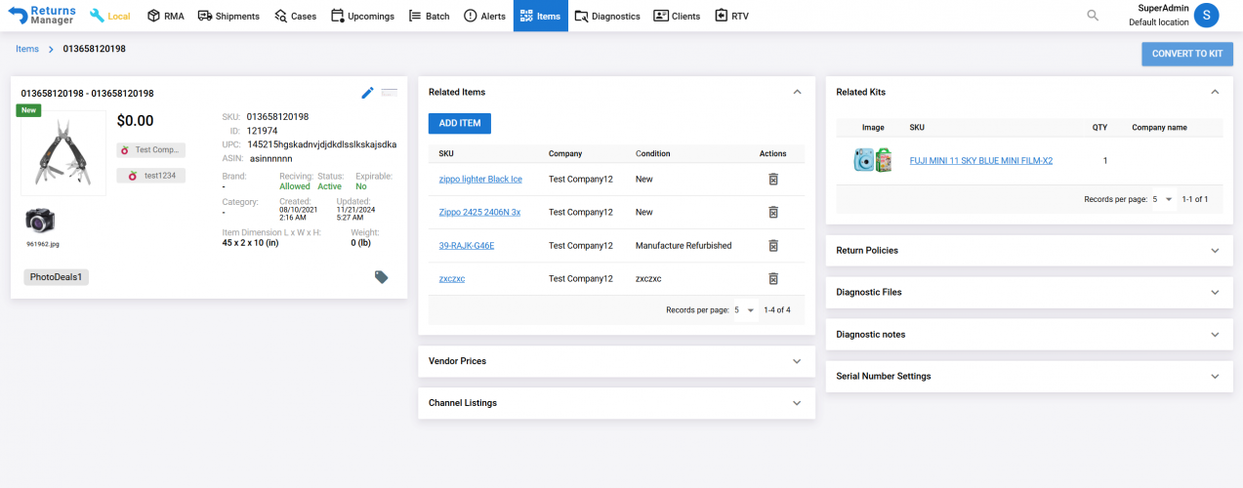This screenshot has height=488, width=1243.
Task: Open the Diagnostics section
Action: pos(607,16)
